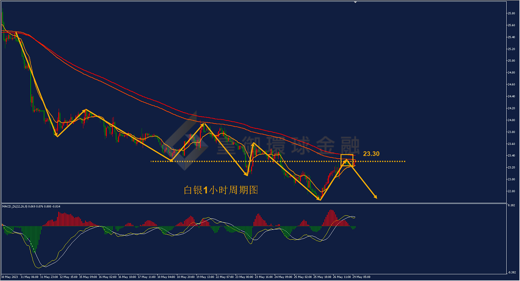Click the 25.00 level on price axis

point(511,61)
